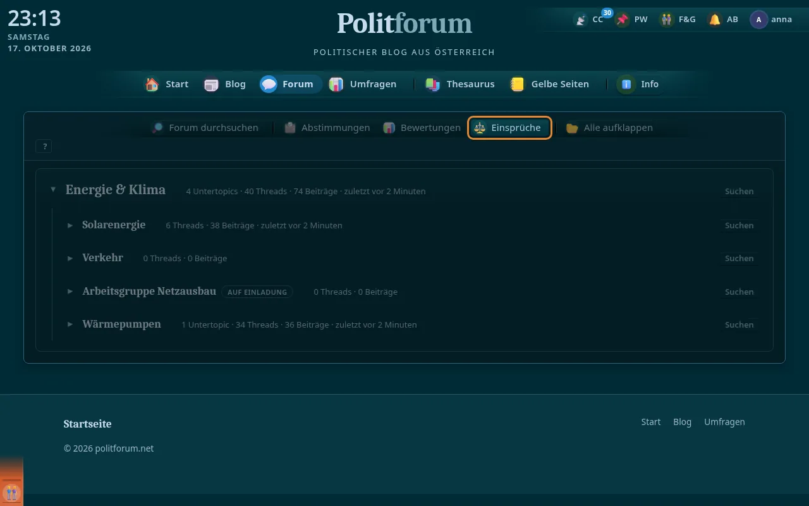Screen dimensions: 809x506
Task: Expand the Wärmepumpen subtopic
Action: point(70,324)
